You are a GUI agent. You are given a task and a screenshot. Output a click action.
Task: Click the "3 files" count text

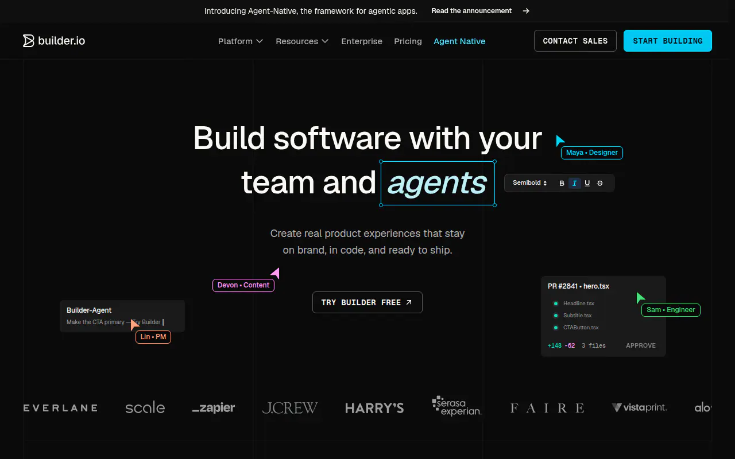[x=594, y=345]
